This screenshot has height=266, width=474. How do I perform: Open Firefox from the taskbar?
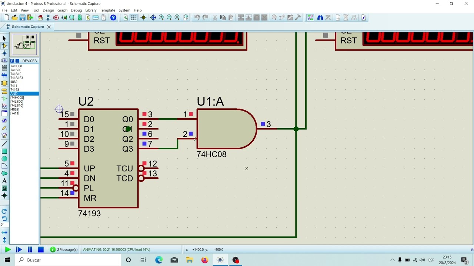pyautogui.click(x=205, y=260)
